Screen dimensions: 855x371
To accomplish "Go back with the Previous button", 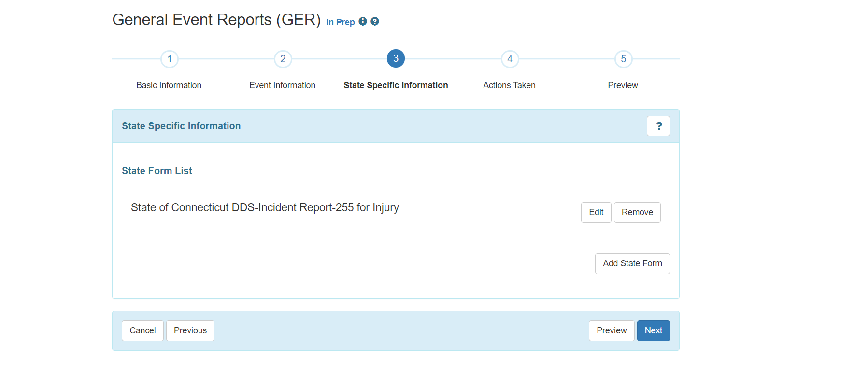I will [190, 330].
